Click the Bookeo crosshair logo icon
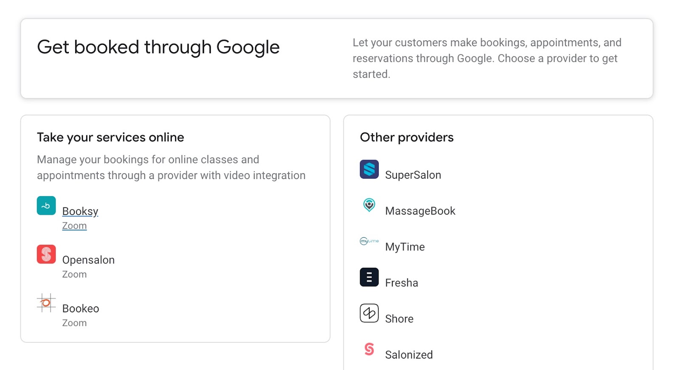The height and width of the screenshot is (370, 680). 46,303
